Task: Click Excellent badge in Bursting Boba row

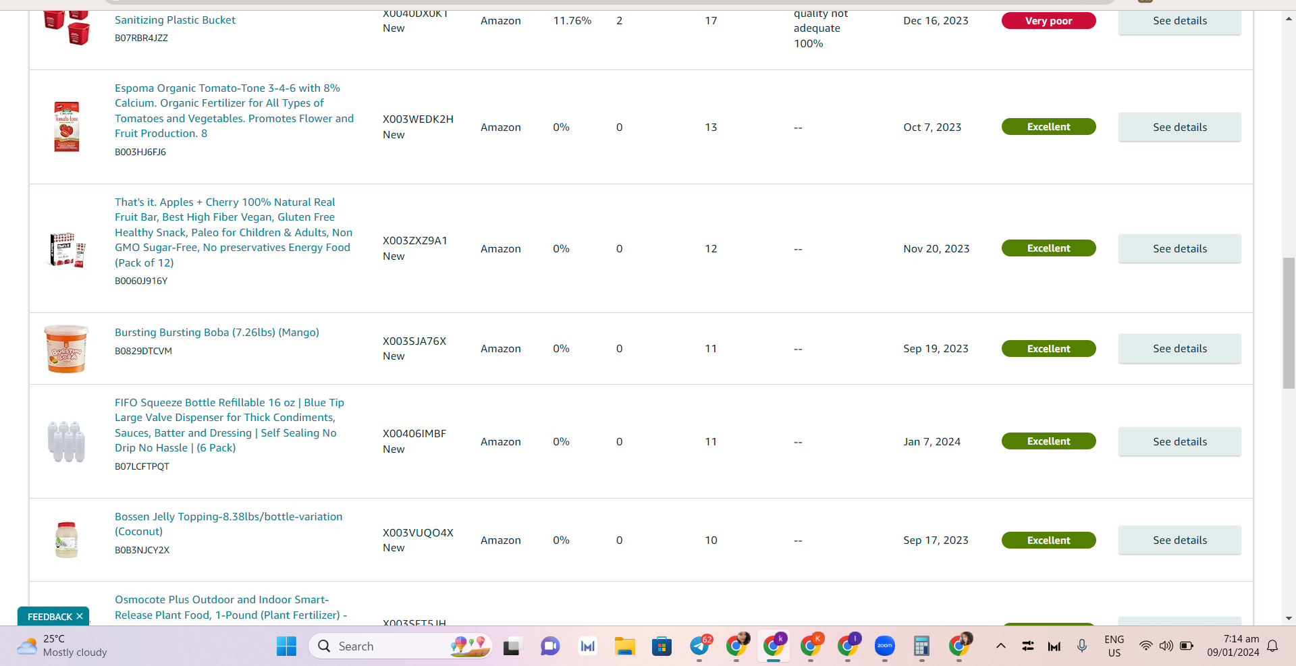Action: tap(1048, 349)
